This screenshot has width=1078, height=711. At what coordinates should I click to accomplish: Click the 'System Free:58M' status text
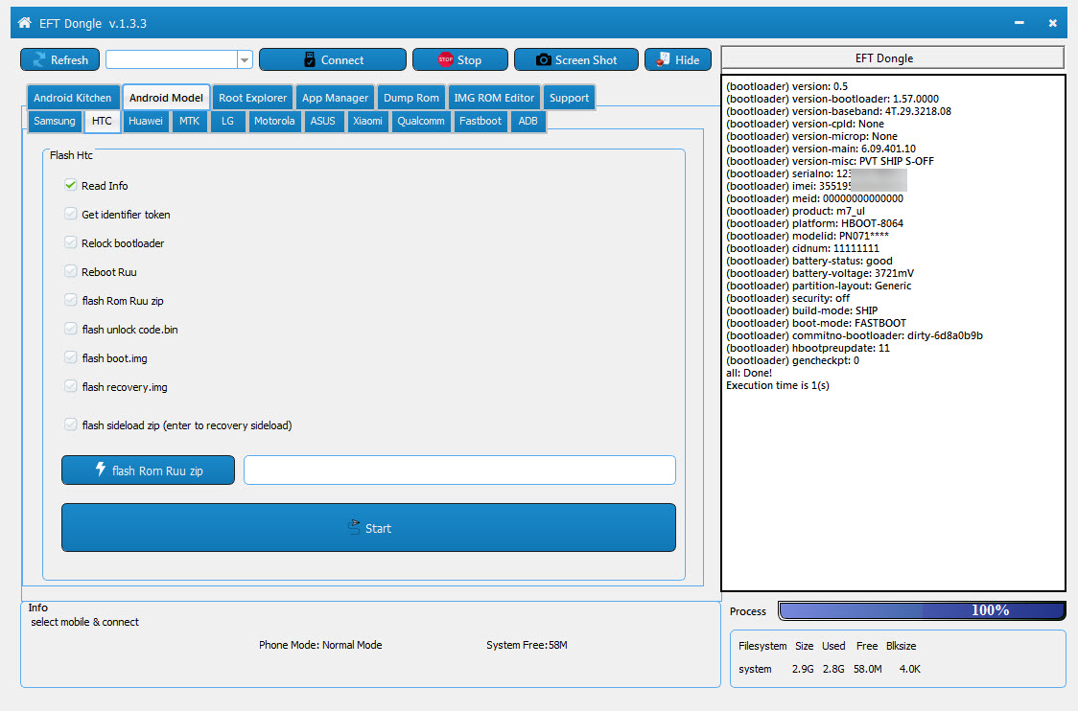click(x=527, y=645)
